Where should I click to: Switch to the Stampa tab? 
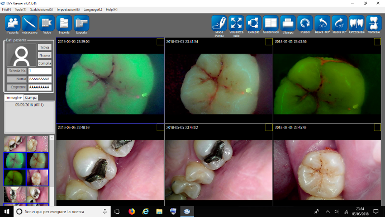coord(31,97)
